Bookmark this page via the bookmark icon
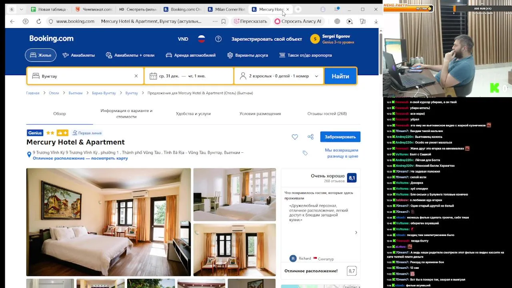The image size is (512, 288). pyautogui.click(x=224, y=21)
